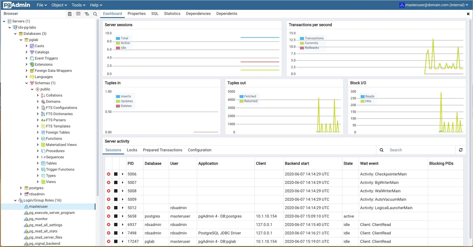The image size is (473, 247).
Task: Click the Rollbacks legend swatch
Action: pyautogui.click(x=302, y=48)
